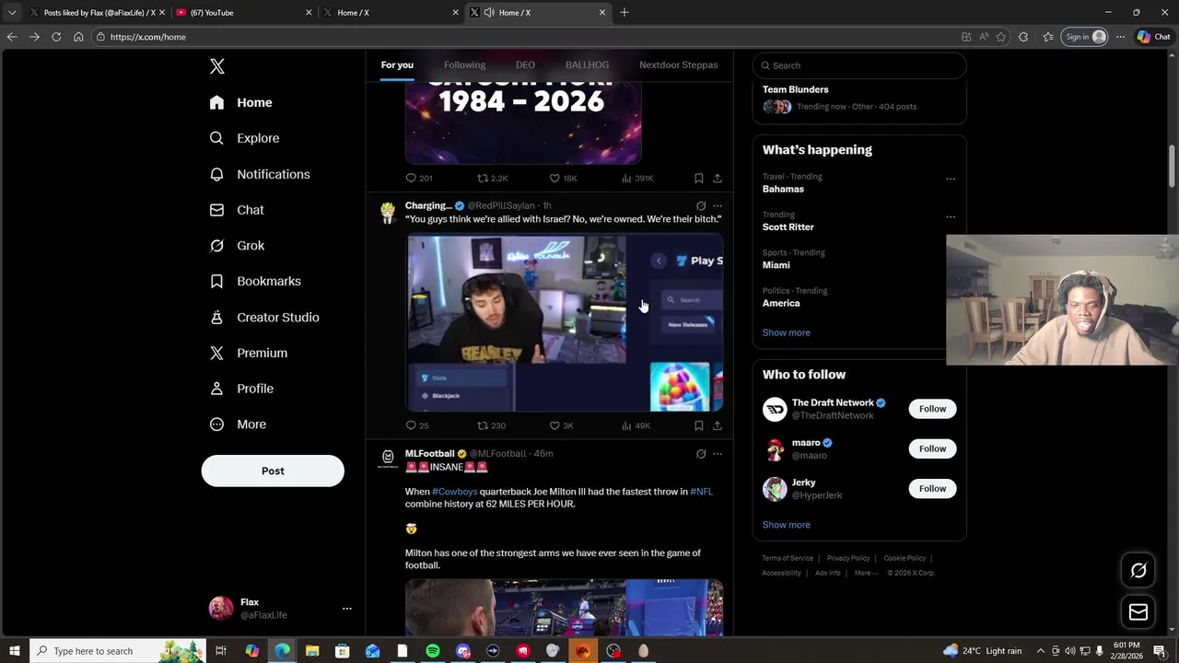Open Grok from the sidebar
This screenshot has height=663, width=1179.
pyautogui.click(x=237, y=246)
